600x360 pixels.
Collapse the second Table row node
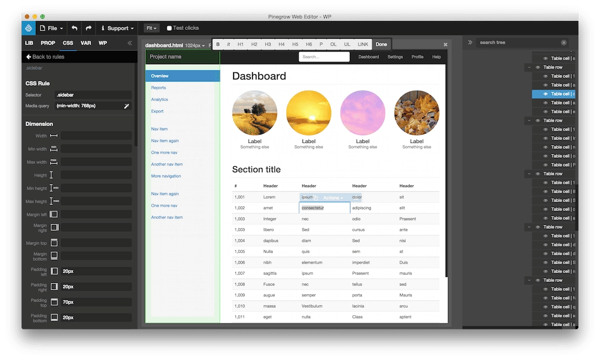[529, 121]
